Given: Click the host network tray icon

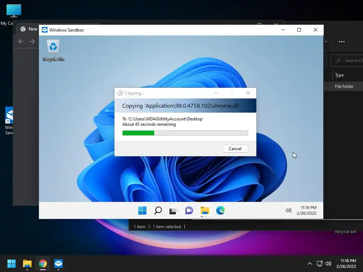Looking at the screenshot, I should [320, 263].
